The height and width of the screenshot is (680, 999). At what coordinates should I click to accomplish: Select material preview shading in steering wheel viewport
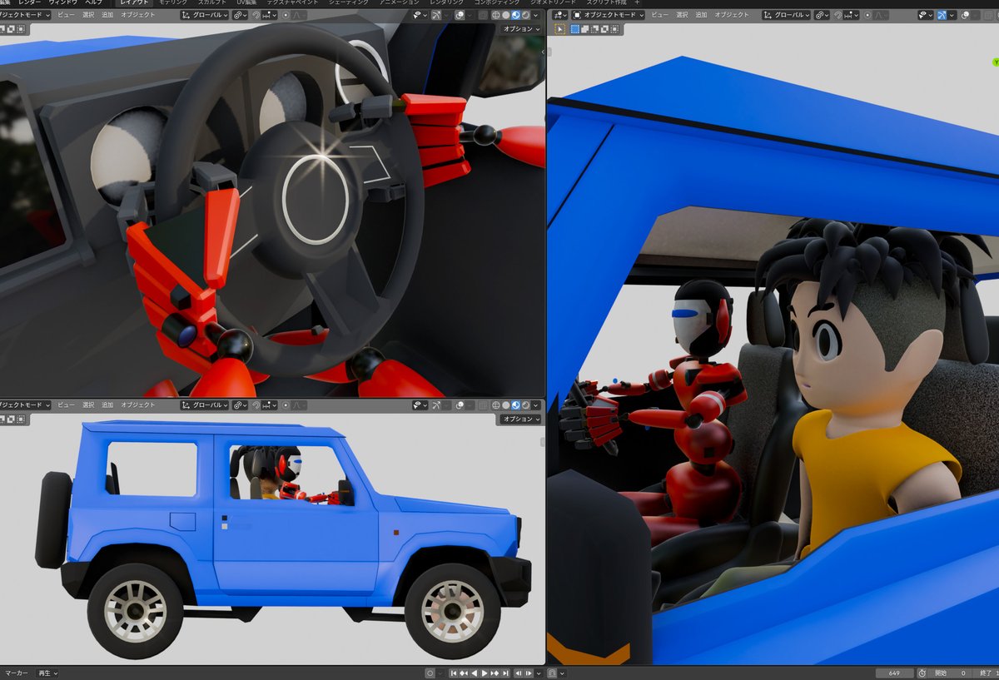515,15
